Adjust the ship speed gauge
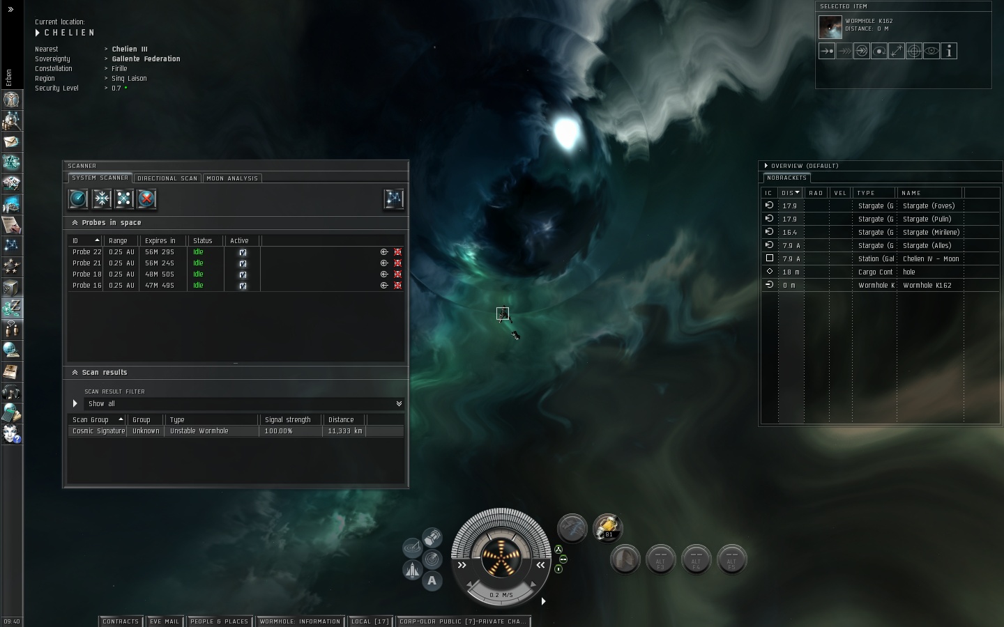This screenshot has height=627, width=1004. (x=501, y=594)
